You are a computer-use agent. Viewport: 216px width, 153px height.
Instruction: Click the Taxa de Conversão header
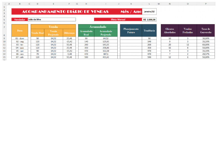[206, 31]
